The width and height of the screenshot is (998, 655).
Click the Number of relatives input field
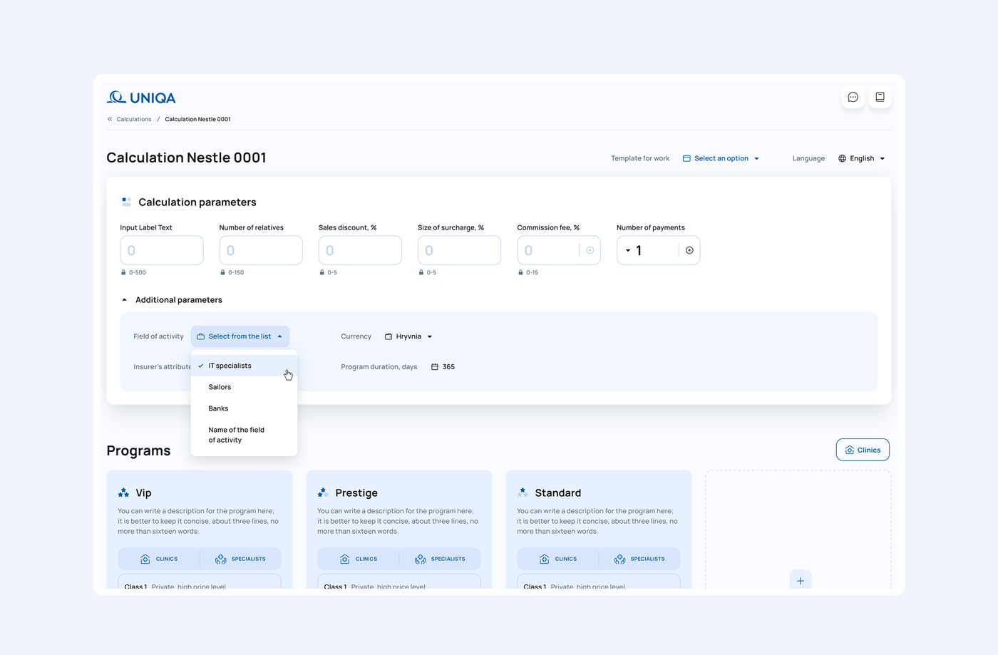coord(261,250)
